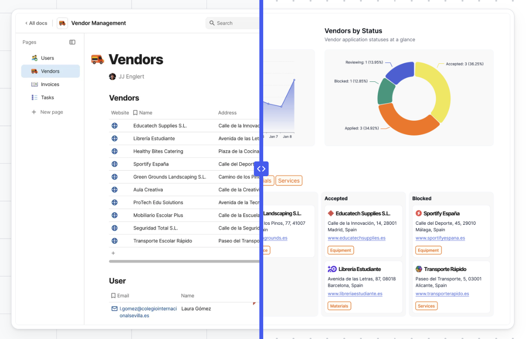The height and width of the screenshot is (339, 526).
Task: Focus the Search field
Action: click(233, 23)
